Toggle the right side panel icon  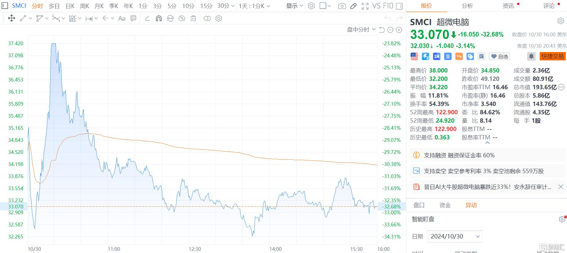[400, 6]
